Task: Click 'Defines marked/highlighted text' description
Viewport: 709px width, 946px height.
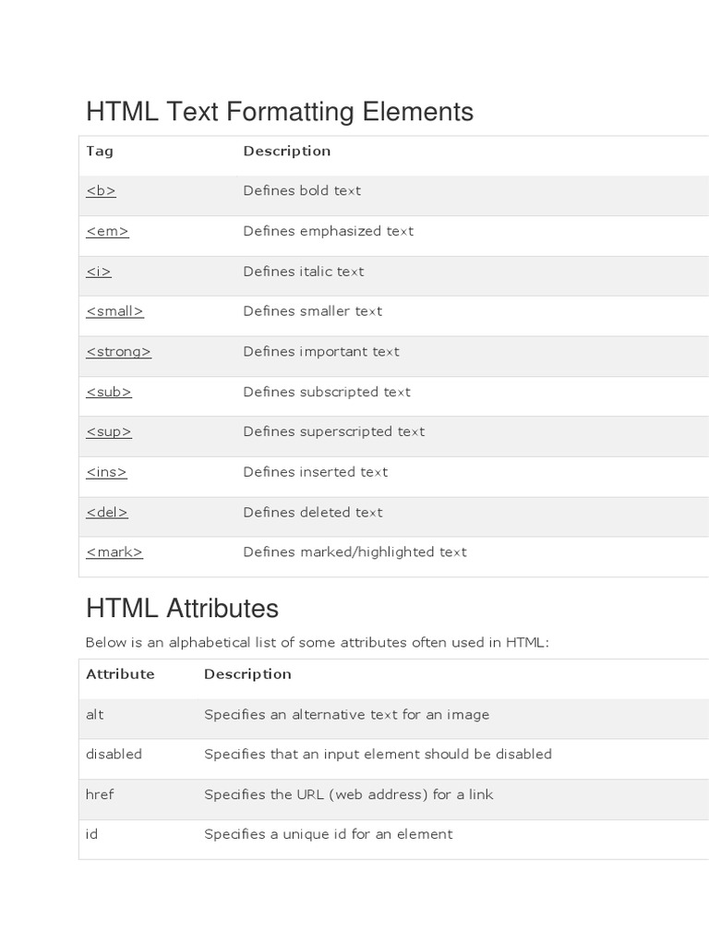Action: click(x=354, y=552)
